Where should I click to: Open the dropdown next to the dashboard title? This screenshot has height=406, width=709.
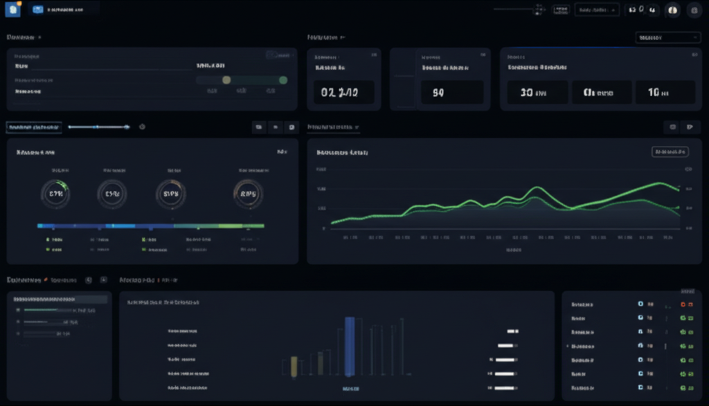(38, 37)
